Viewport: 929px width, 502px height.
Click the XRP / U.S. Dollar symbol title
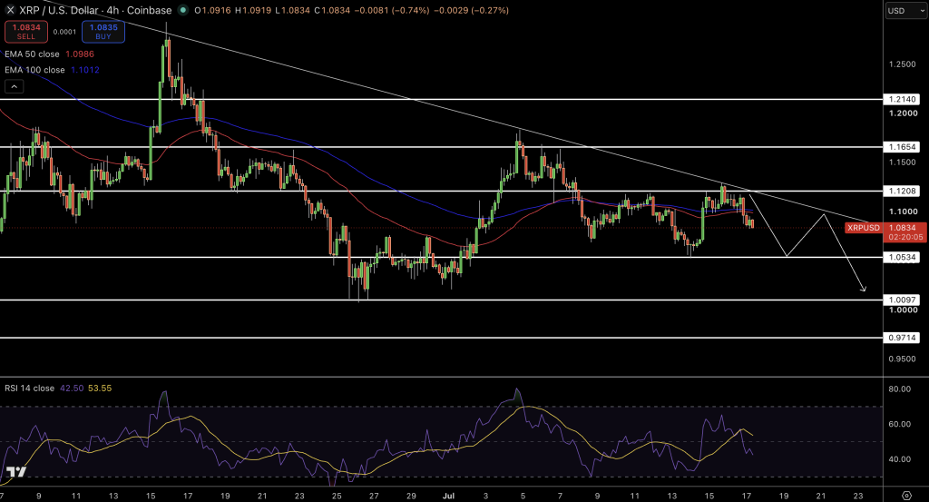61,10
